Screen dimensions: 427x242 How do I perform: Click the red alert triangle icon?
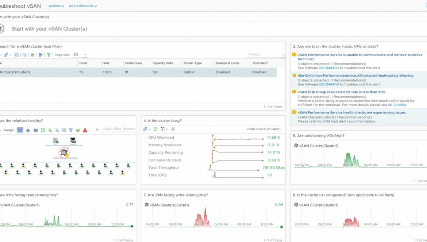85,130
